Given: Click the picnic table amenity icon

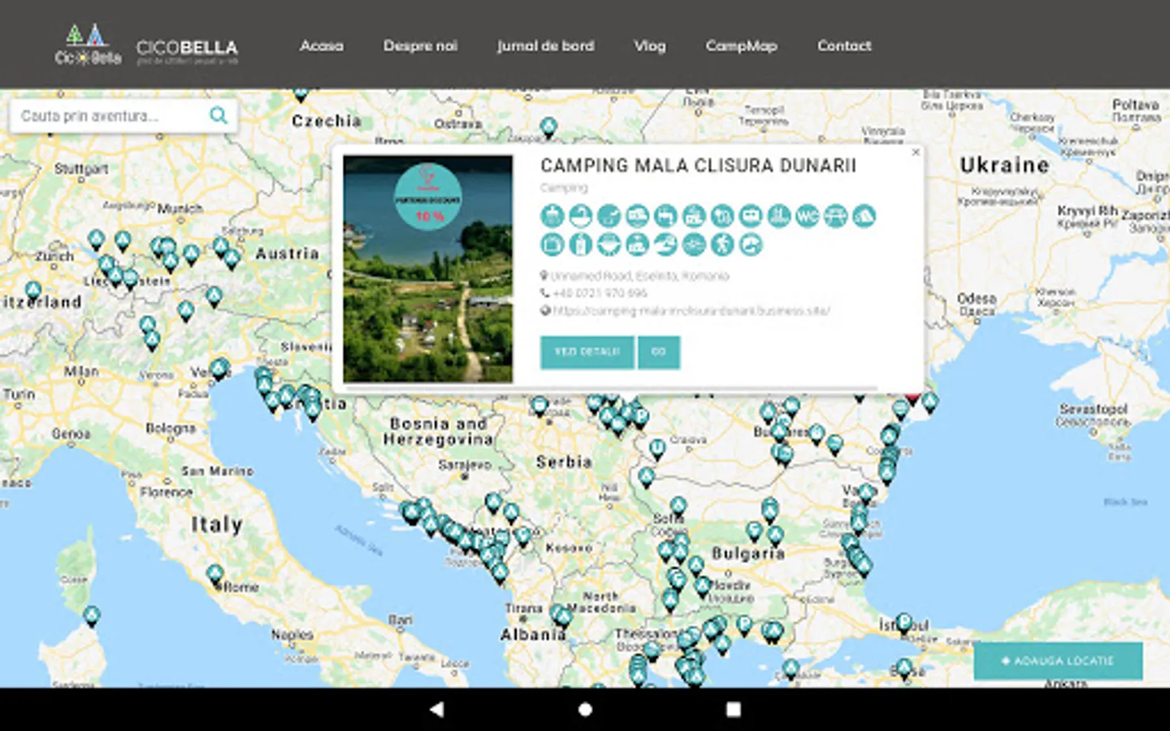Looking at the screenshot, I should tap(835, 216).
